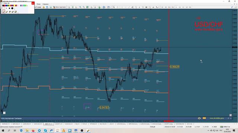Select the crosshair tool
Screen dimensions: 238x133
point(118,7)
